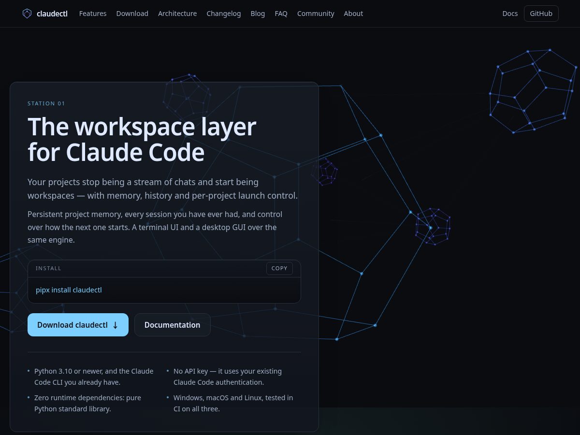This screenshot has width=580, height=435.
Task: Click the GitHub button in header
Action: [541, 14]
